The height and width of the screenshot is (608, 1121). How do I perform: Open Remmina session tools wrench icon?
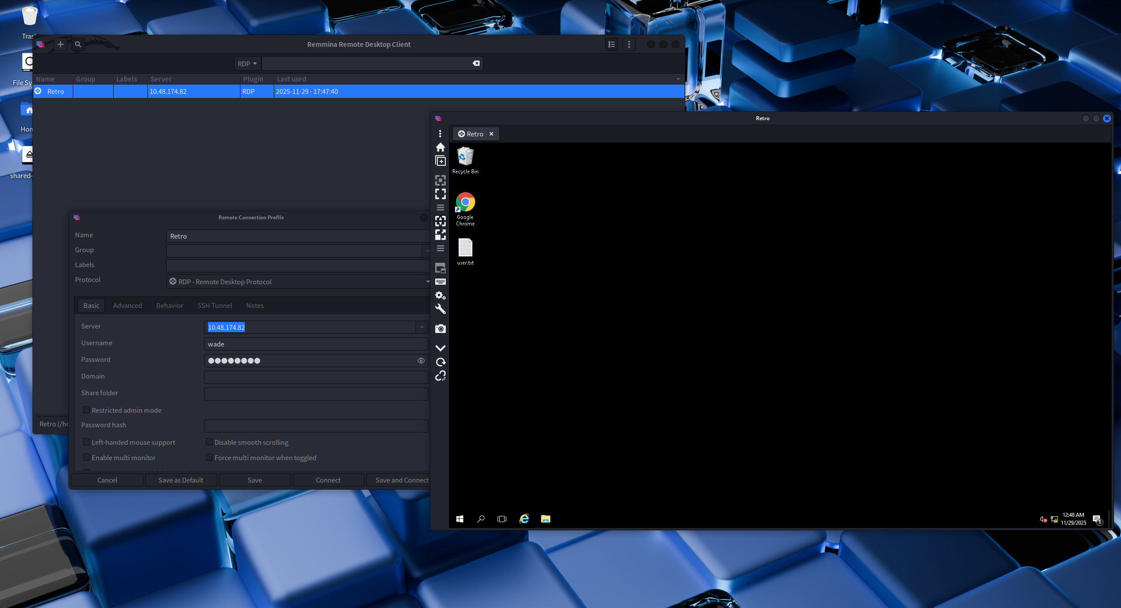(x=440, y=309)
